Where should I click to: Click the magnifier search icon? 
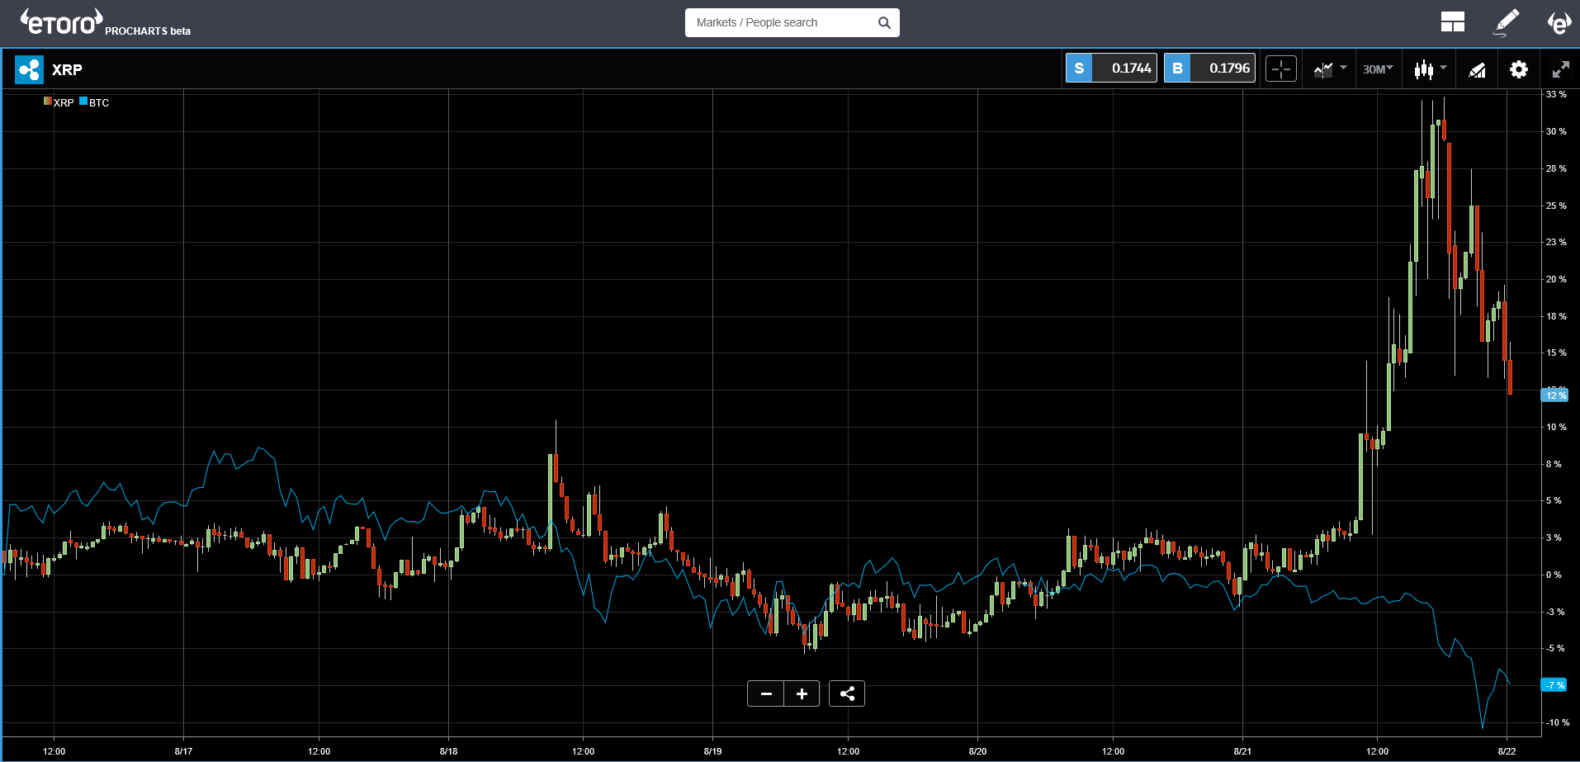884,22
